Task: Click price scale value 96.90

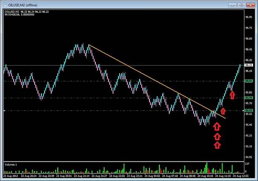Action: point(249,17)
